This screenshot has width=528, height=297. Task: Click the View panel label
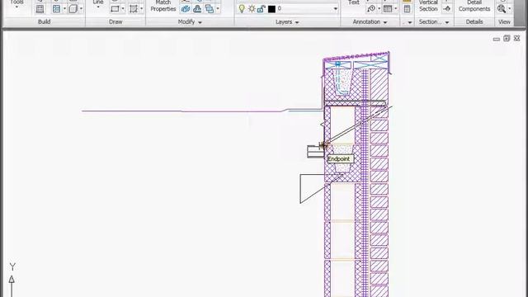pyautogui.click(x=504, y=21)
